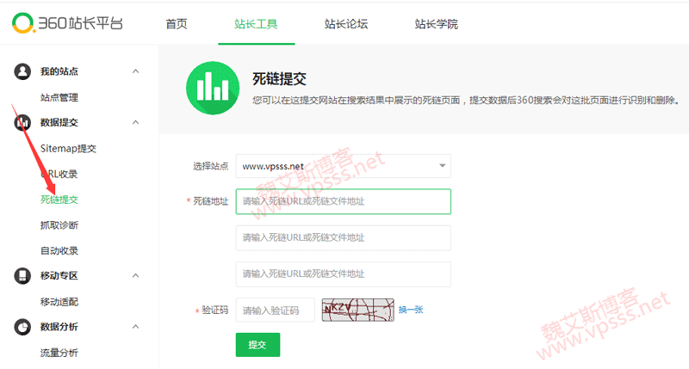Collapse the 移动专区 section chevron
689x369 pixels.
click(x=135, y=275)
